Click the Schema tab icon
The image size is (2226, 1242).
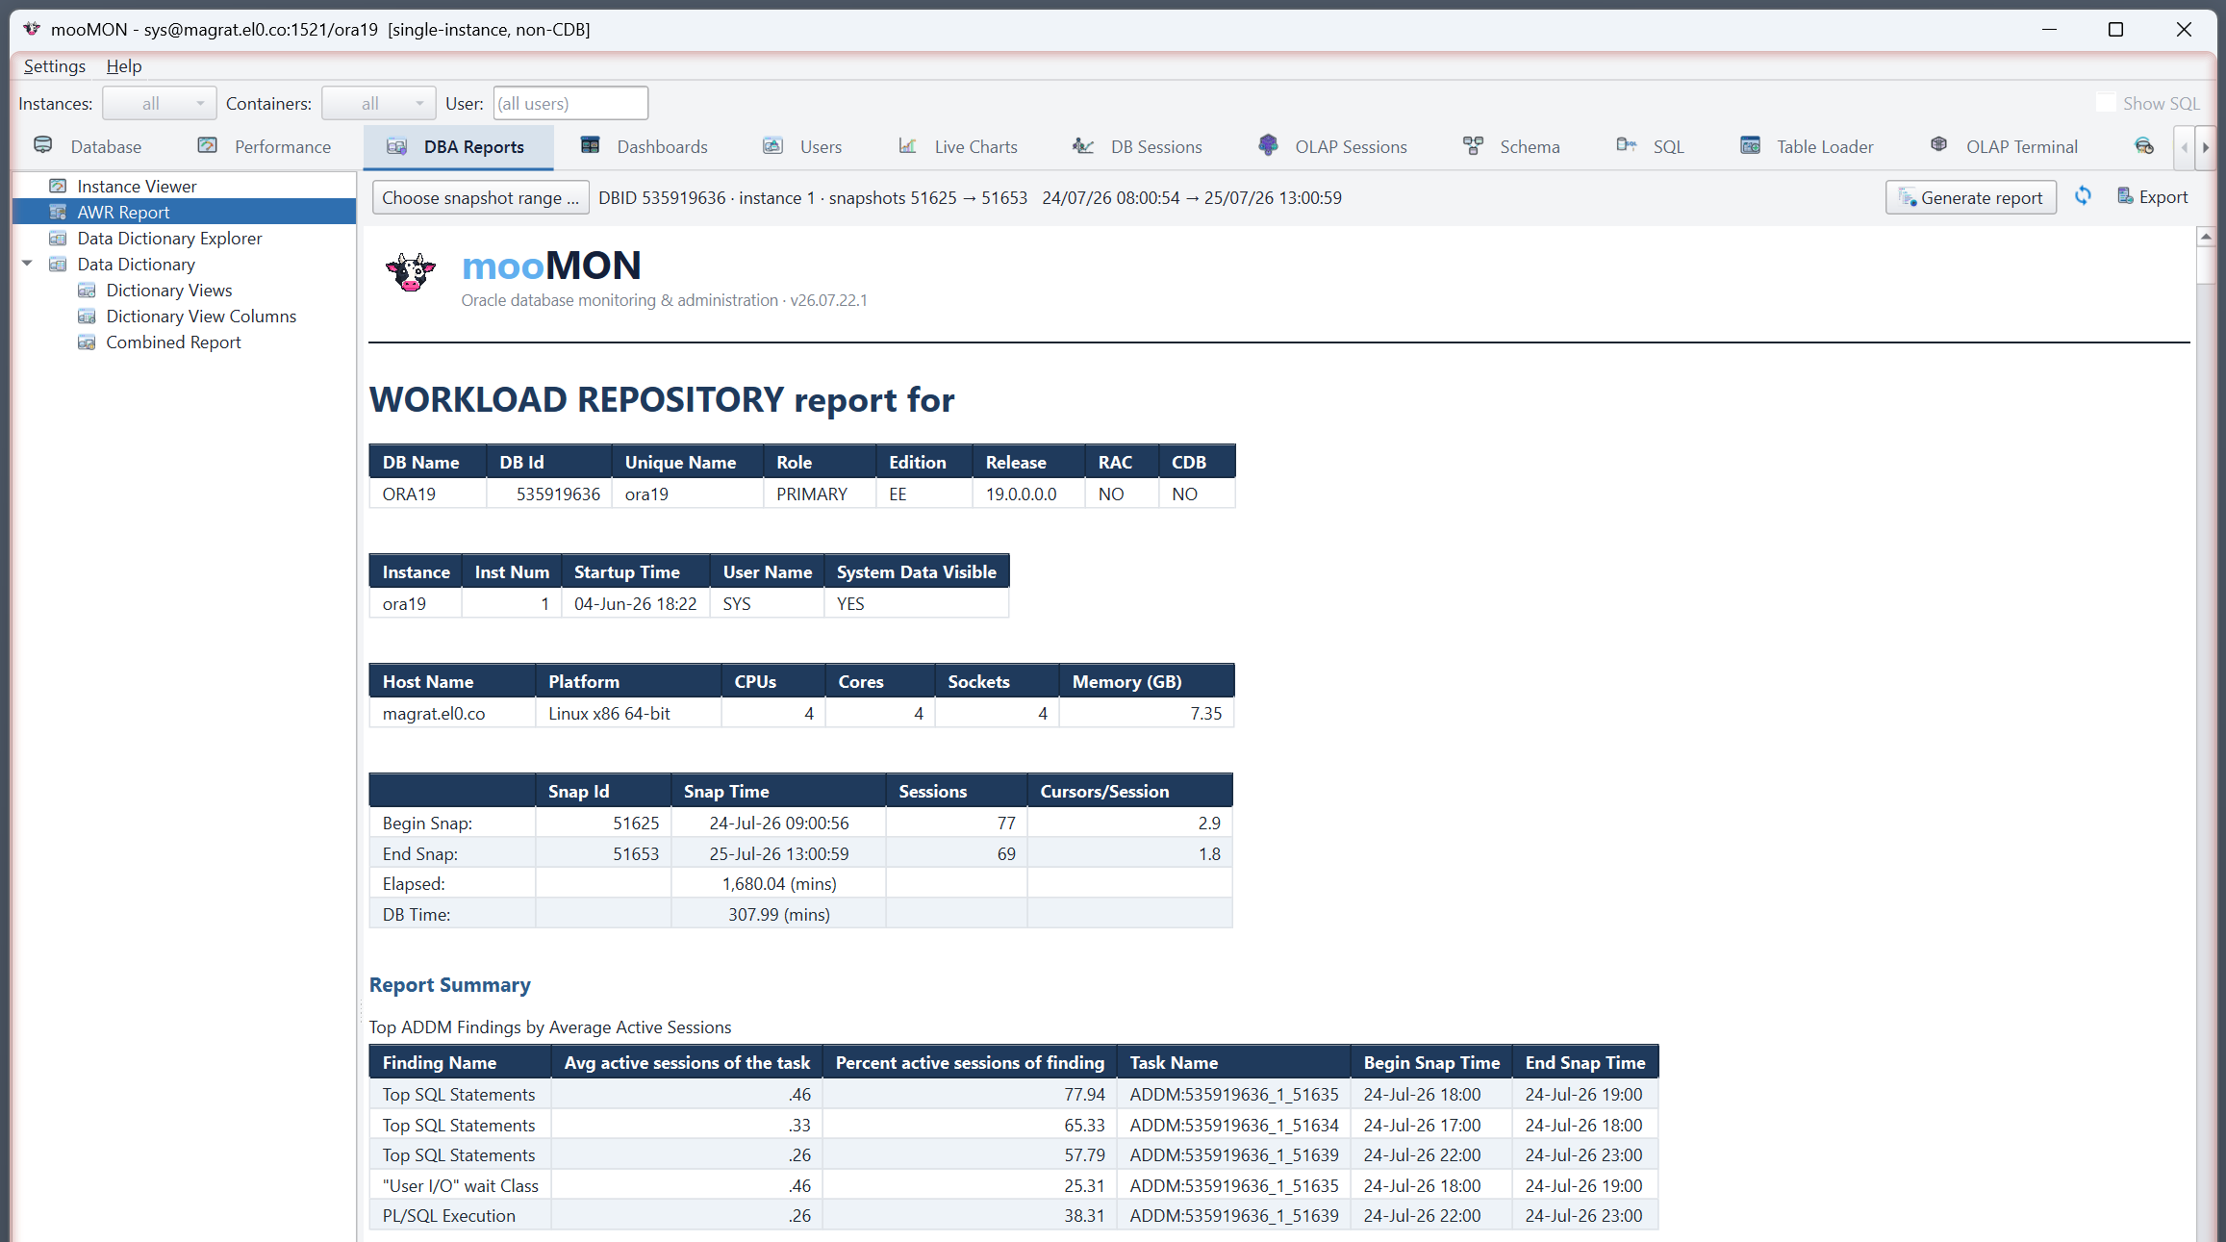click(1473, 145)
